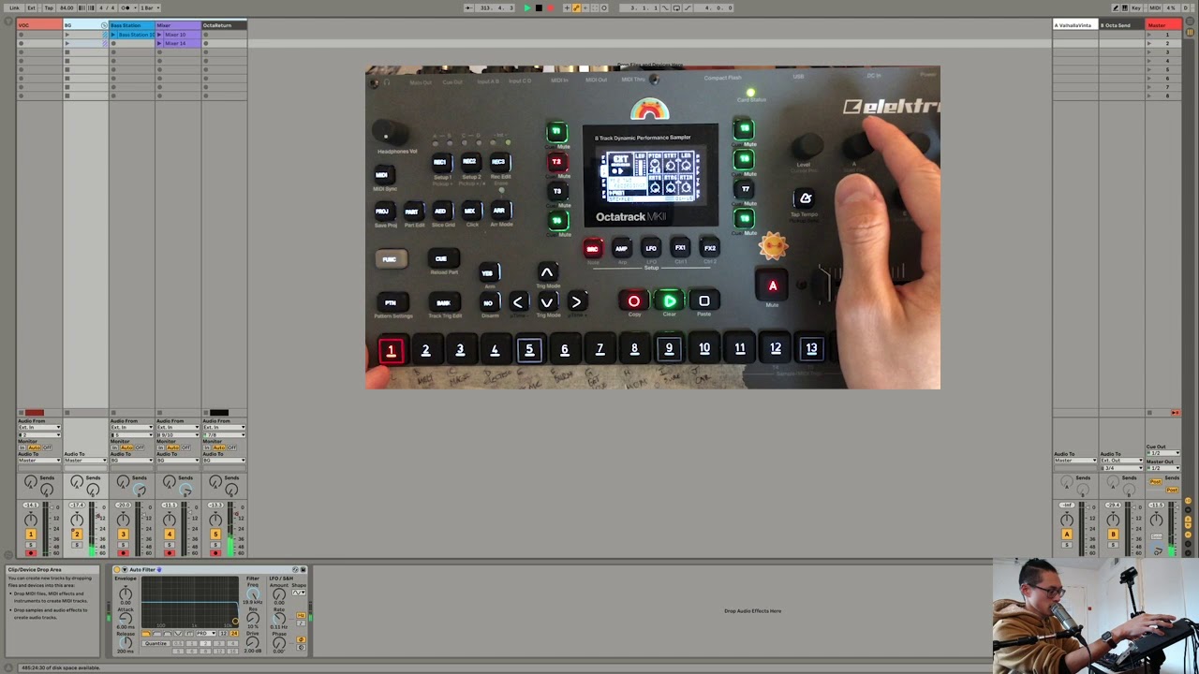Select the B Octa Send return track
The width and height of the screenshot is (1199, 674).
click(x=1120, y=25)
